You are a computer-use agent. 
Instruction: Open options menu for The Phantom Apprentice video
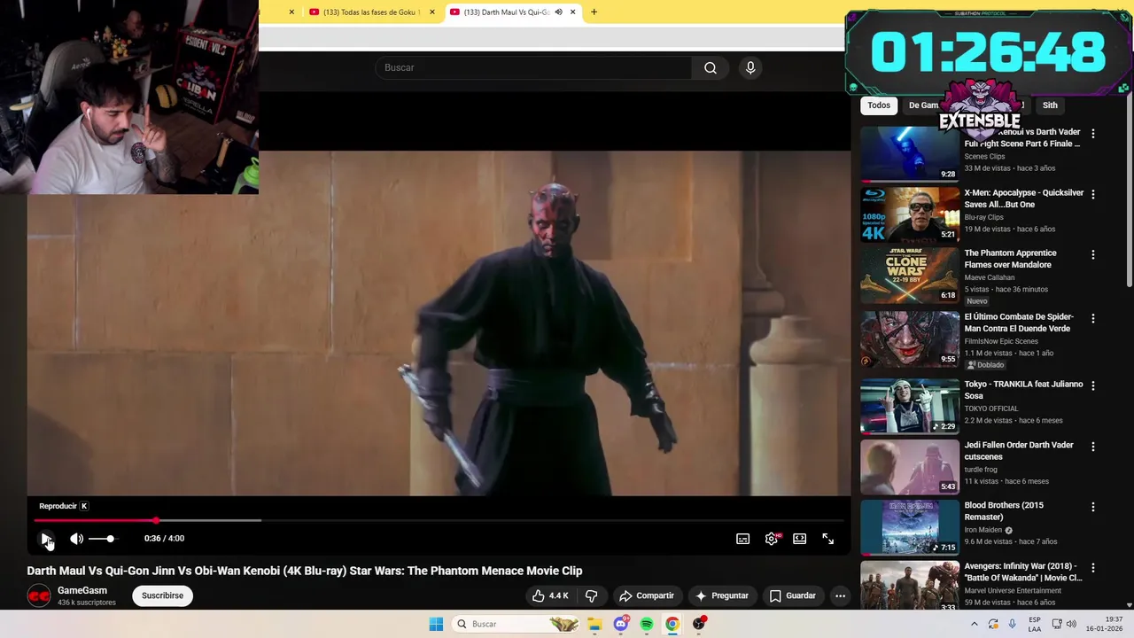[x=1092, y=254]
